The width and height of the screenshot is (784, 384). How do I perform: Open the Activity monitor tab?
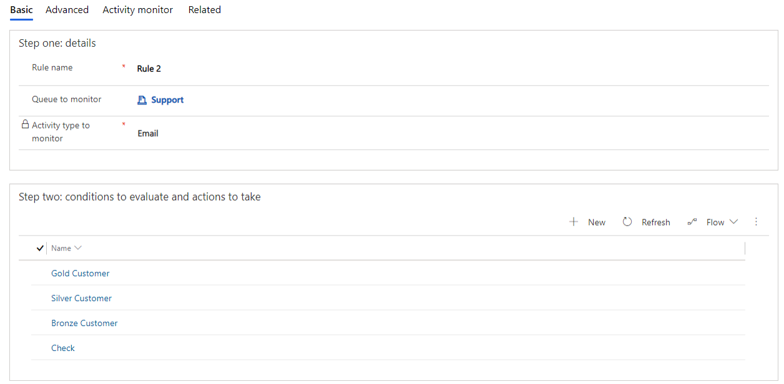point(137,10)
